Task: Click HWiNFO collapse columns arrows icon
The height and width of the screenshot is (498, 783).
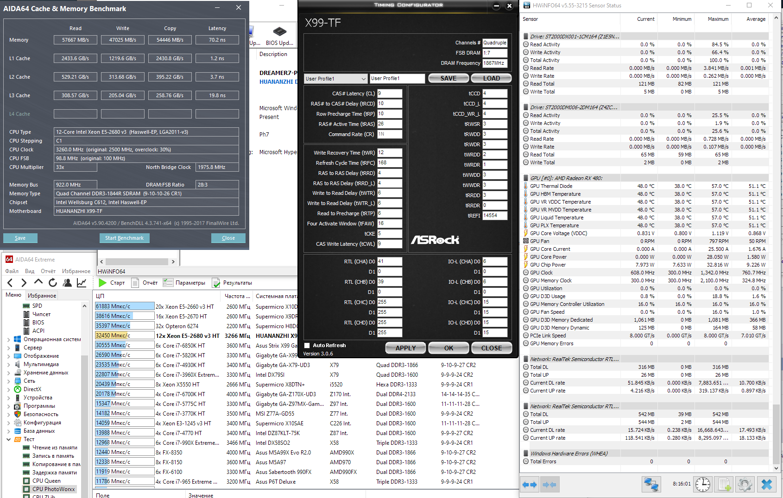Action: point(549,485)
